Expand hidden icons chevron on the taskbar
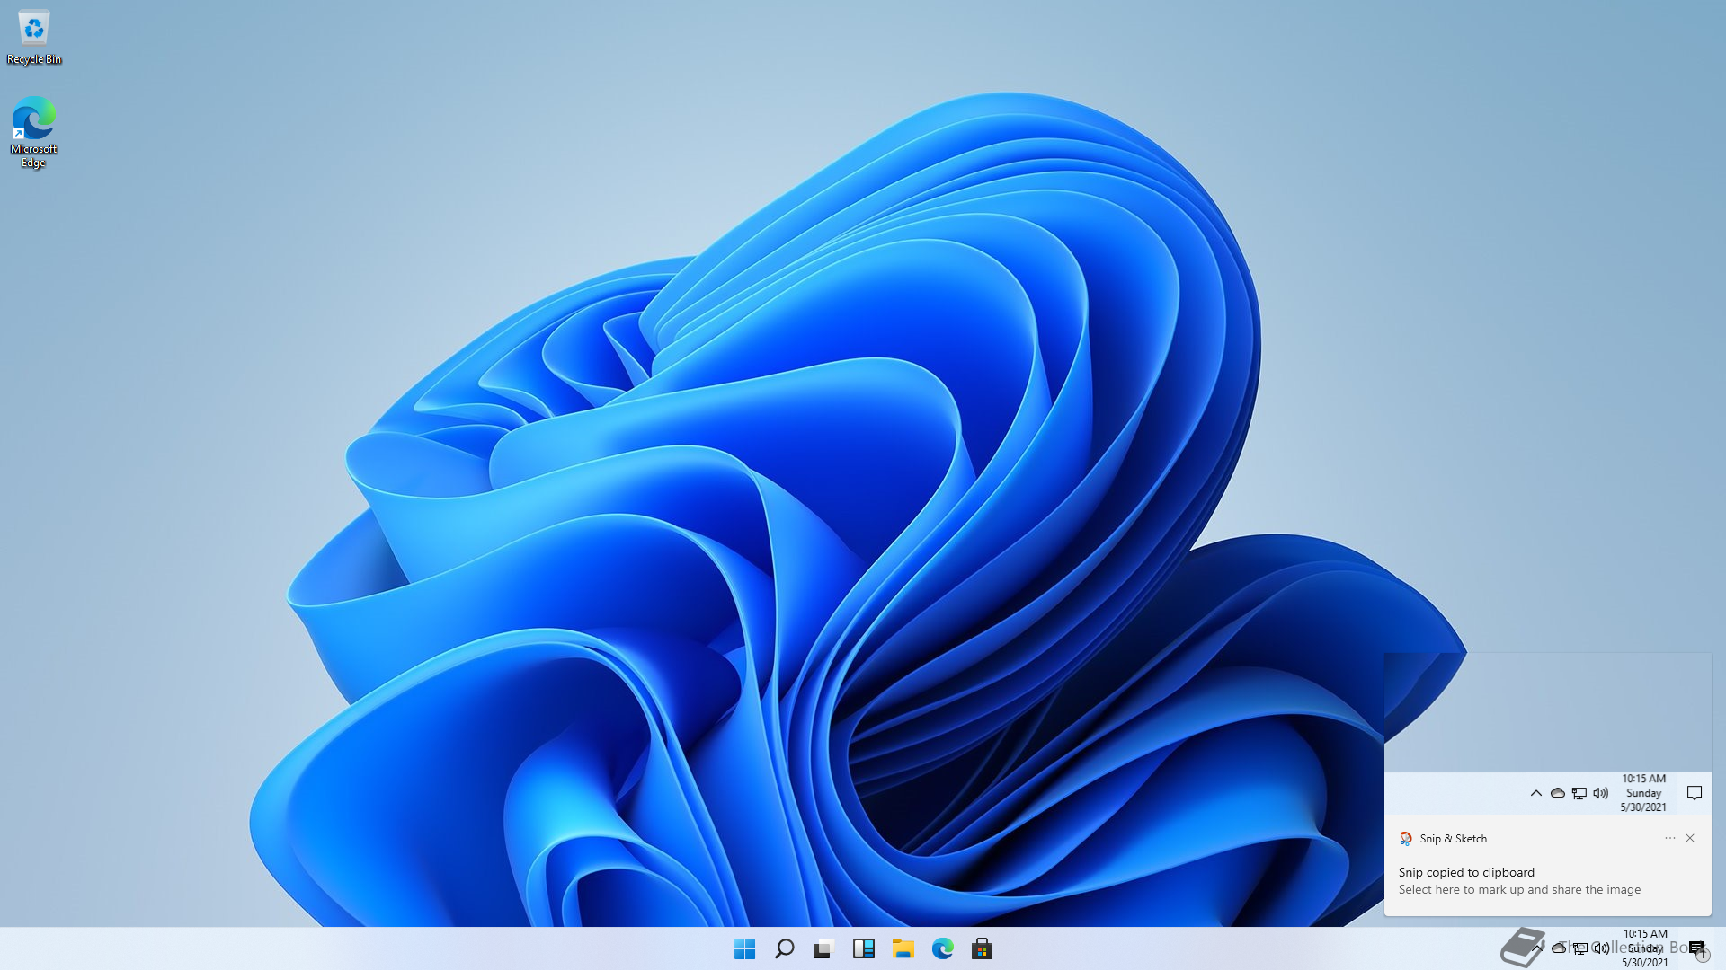Viewport: 1726px width, 970px height. click(1538, 948)
